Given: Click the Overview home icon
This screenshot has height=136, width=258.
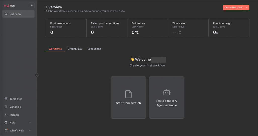Looking at the screenshot, I should pos(6,14).
